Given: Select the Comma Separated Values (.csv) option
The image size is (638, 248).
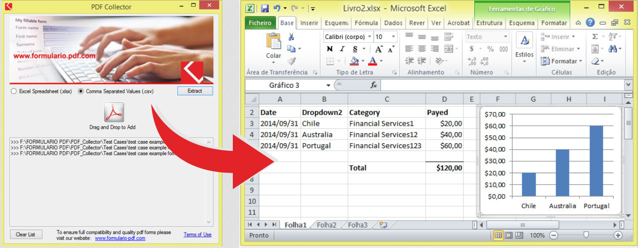Looking at the screenshot, I should tap(81, 91).
